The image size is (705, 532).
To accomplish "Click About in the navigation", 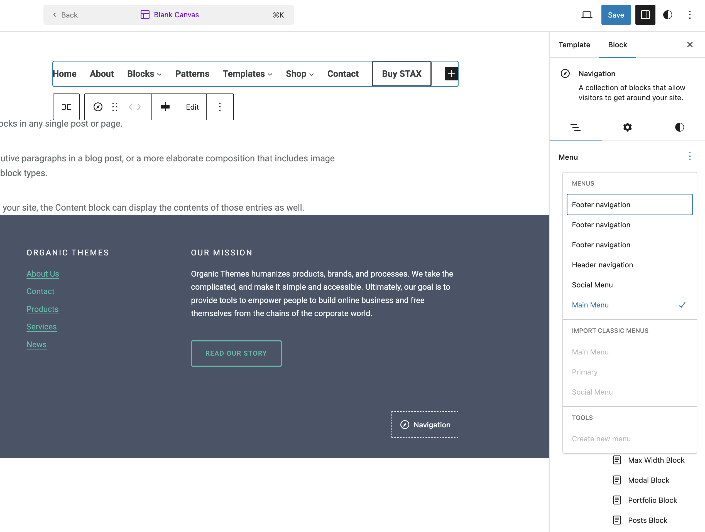I will pyautogui.click(x=102, y=73).
